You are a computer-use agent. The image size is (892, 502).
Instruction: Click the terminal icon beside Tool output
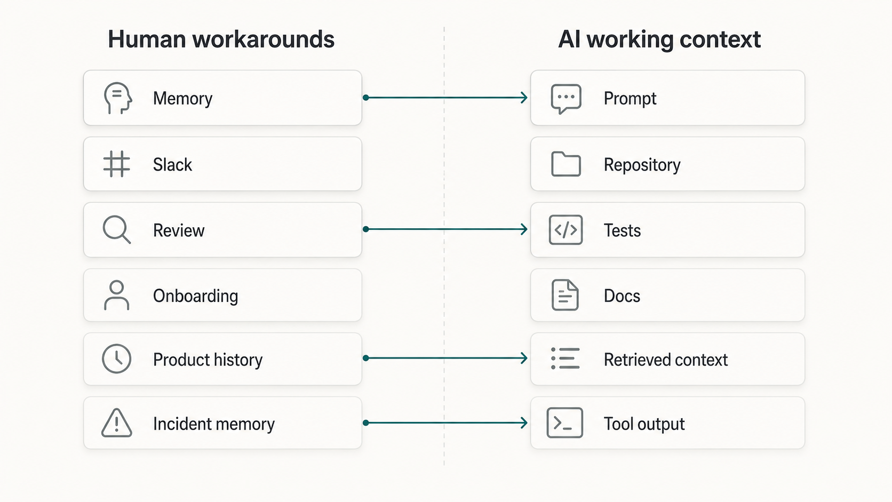564,423
